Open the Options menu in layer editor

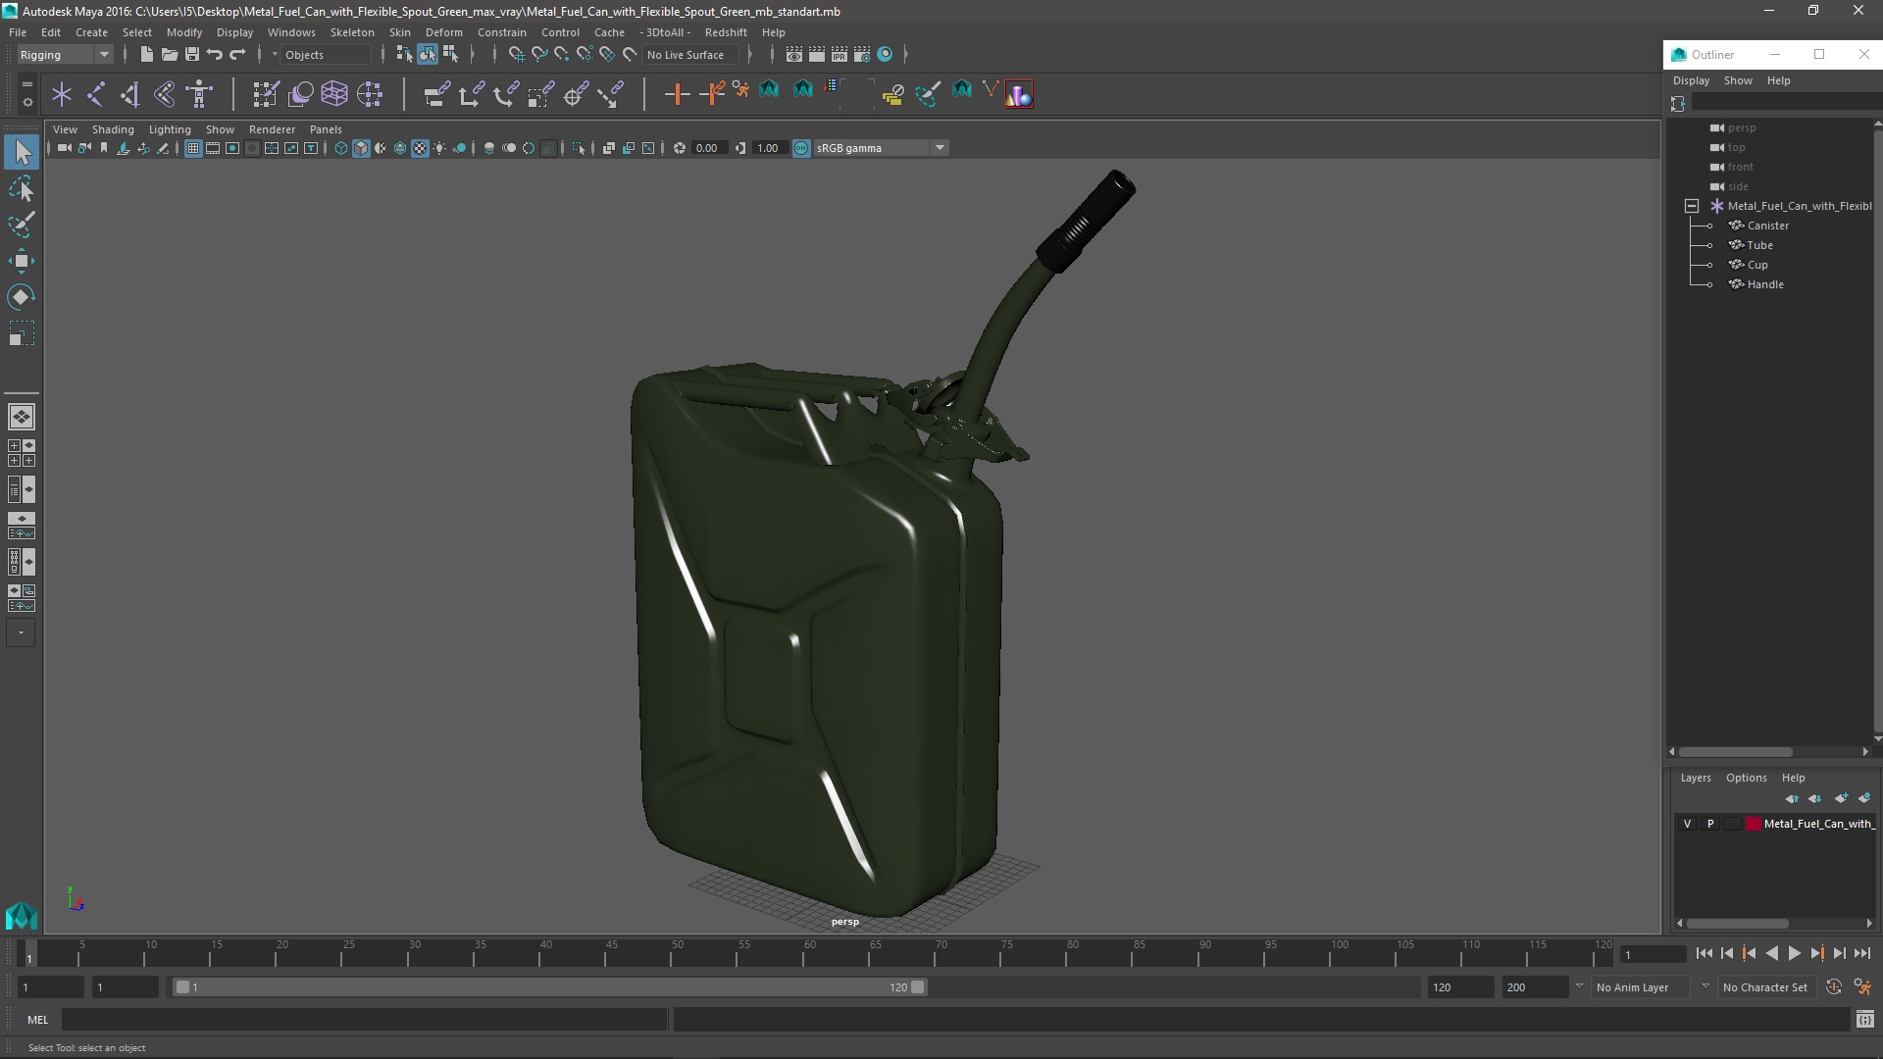1746,778
